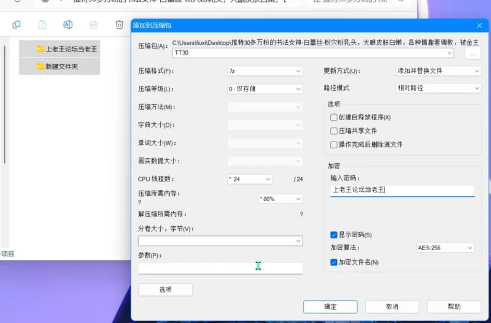This screenshot has width=491, height=323.
Task: Open the 压缩等级 dropdown
Action: tap(265, 89)
